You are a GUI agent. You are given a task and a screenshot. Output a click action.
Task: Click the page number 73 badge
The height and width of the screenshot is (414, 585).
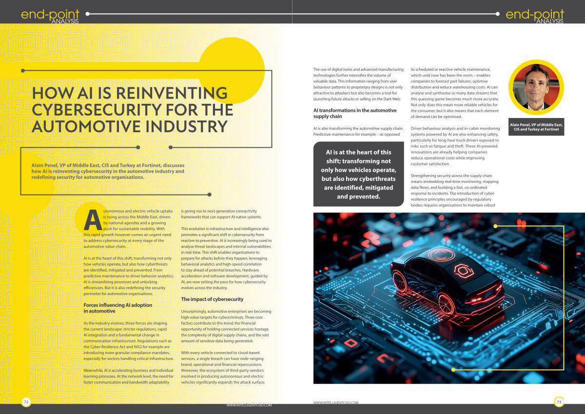(x=559, y=401)
